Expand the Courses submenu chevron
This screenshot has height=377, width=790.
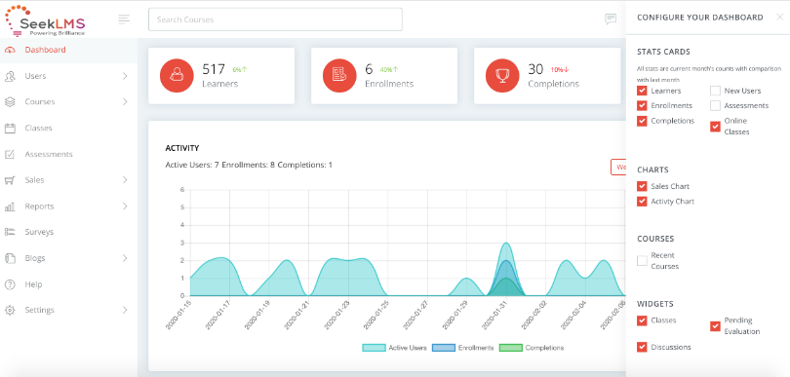pyautogui.click(x=125, y=101)
